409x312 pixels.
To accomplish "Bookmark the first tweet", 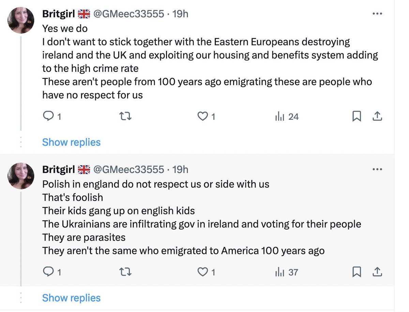I will (357, 117).
